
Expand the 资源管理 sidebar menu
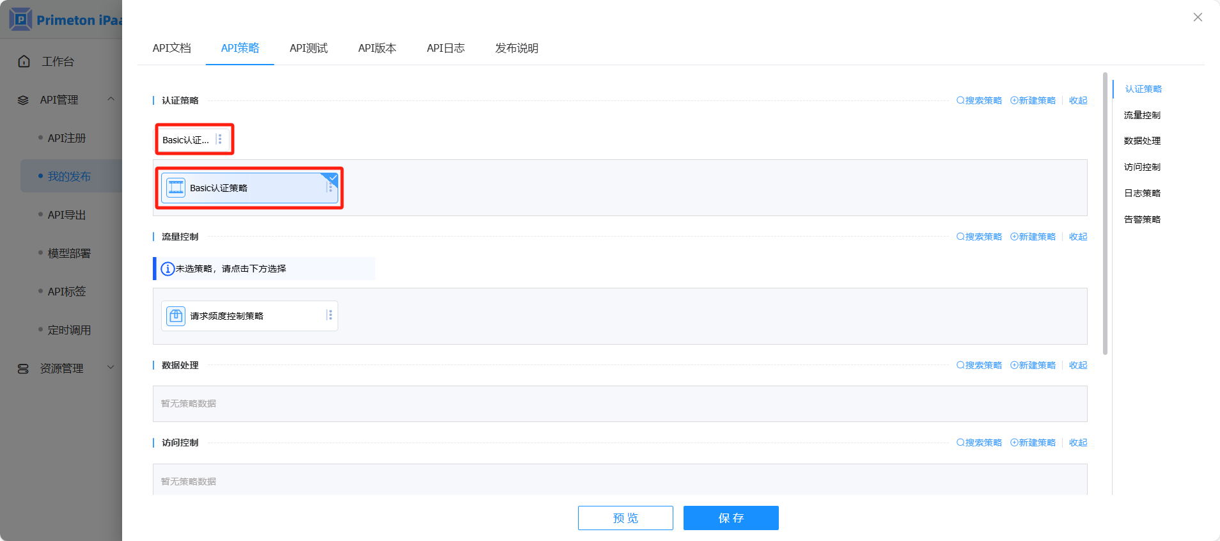[61, 368]
